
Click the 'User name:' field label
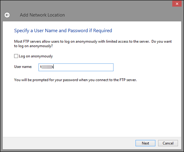click(23, 67)
